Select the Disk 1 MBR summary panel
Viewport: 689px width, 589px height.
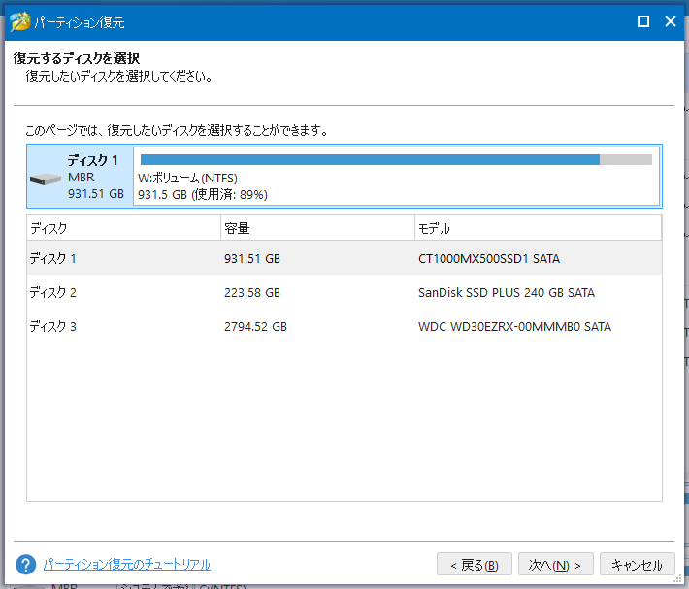click(x=80, y=176)
